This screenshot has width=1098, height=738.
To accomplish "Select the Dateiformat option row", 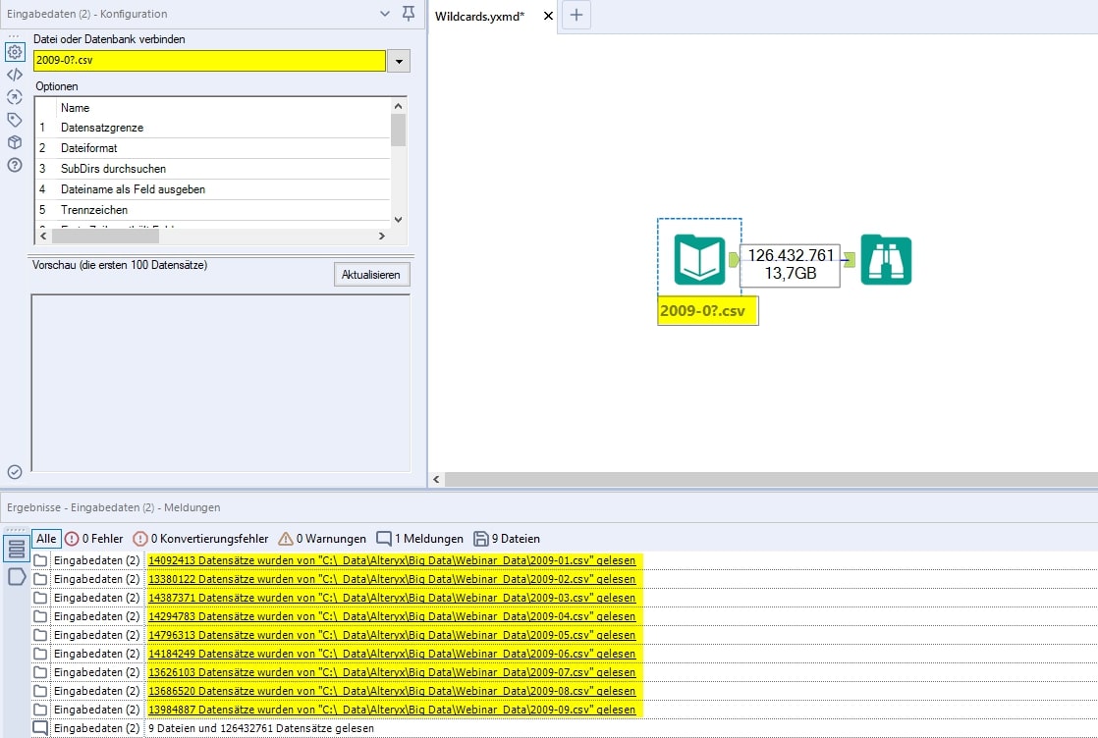I will [88, 148].
